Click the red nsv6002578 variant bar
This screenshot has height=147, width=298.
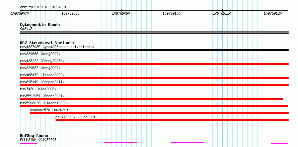pos(159,113)
